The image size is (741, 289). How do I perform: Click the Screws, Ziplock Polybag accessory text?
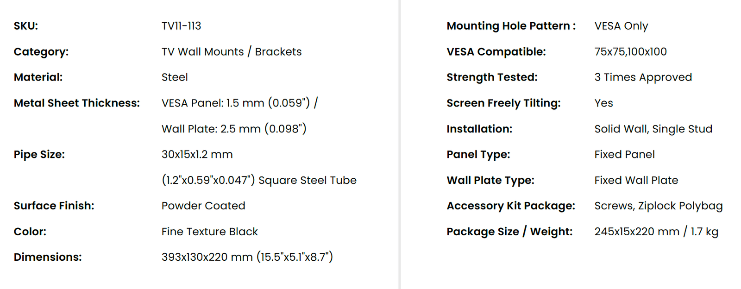click(658, 206)
